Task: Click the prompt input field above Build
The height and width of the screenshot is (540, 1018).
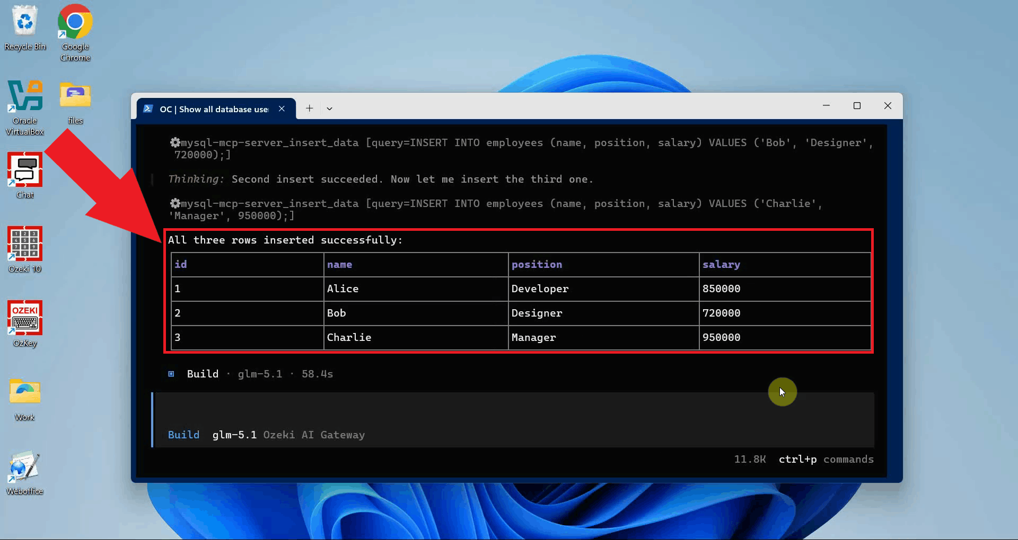Action: pyautogui.click(x=513, y=410)
